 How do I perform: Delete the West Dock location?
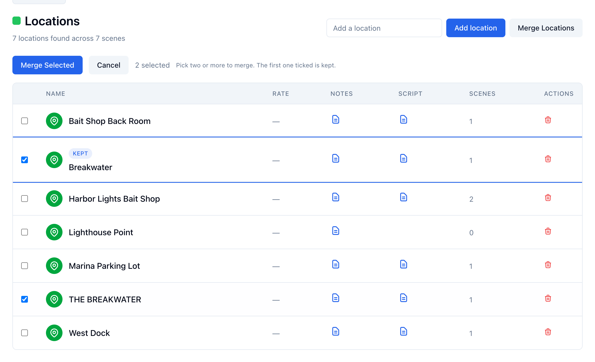pyautogui.click(x=548, y=332)
